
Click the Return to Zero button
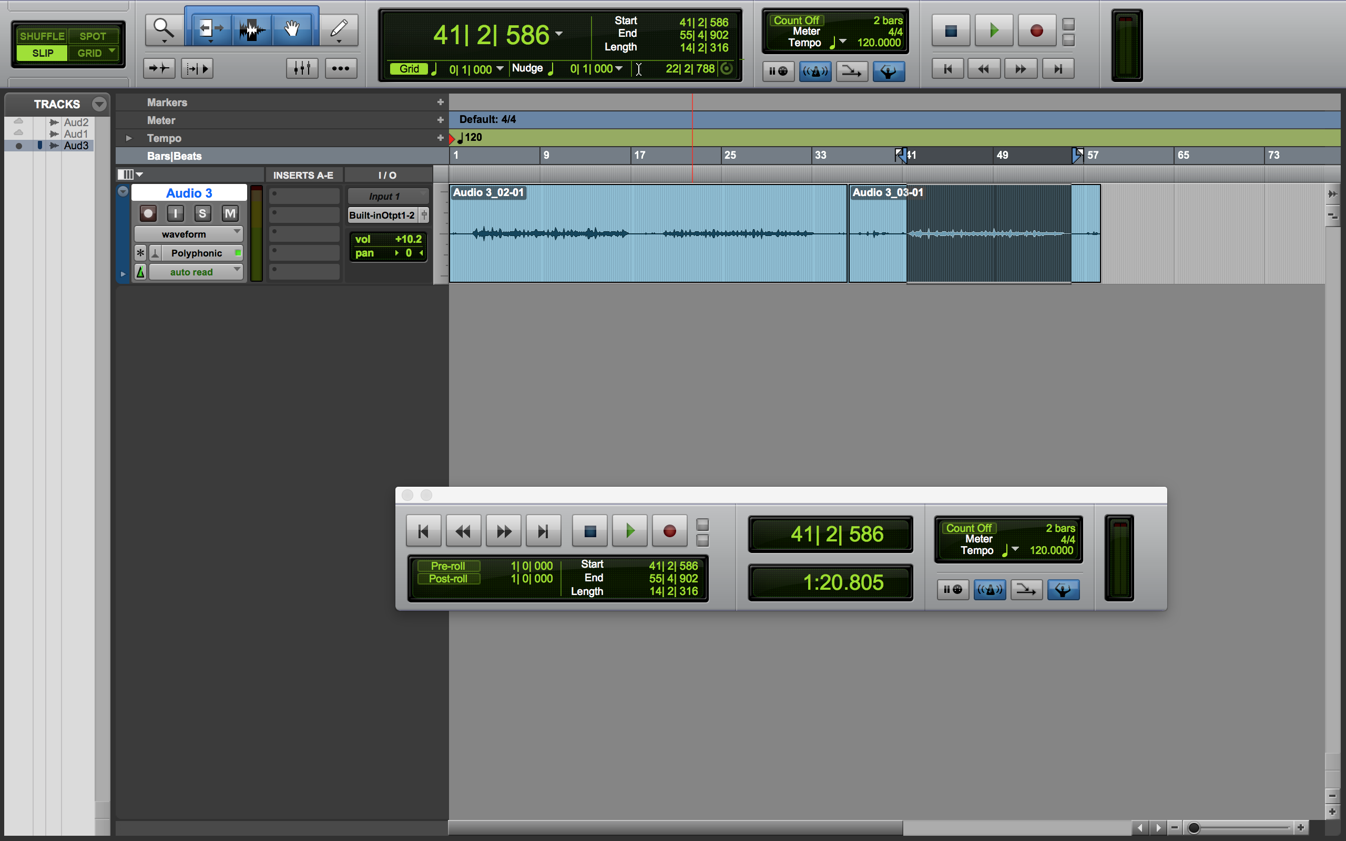(423, 531)
